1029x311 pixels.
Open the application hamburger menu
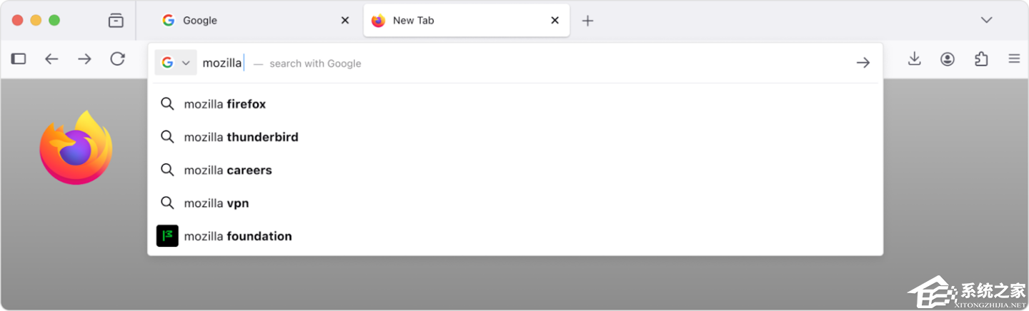click(1014, 59)
